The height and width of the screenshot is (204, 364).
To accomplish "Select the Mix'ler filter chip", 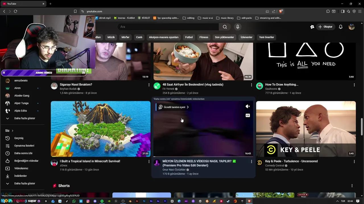I will pos(125,37).
